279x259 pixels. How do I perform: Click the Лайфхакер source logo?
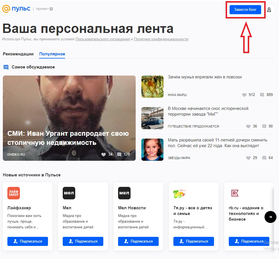pos(14,193)
